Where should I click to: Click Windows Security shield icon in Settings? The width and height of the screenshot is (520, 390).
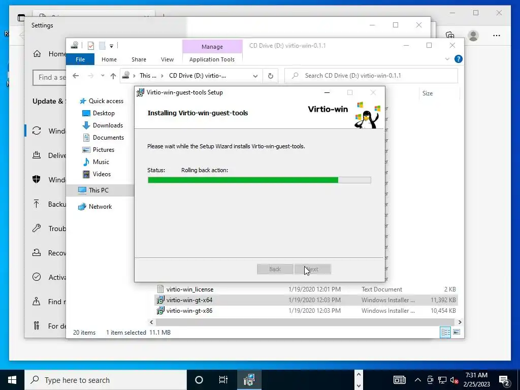pos(37,179)
